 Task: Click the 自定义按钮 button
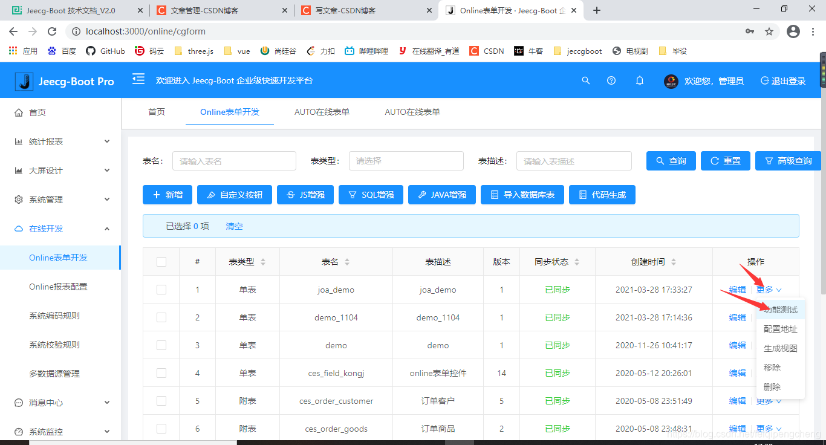(235, 195)
